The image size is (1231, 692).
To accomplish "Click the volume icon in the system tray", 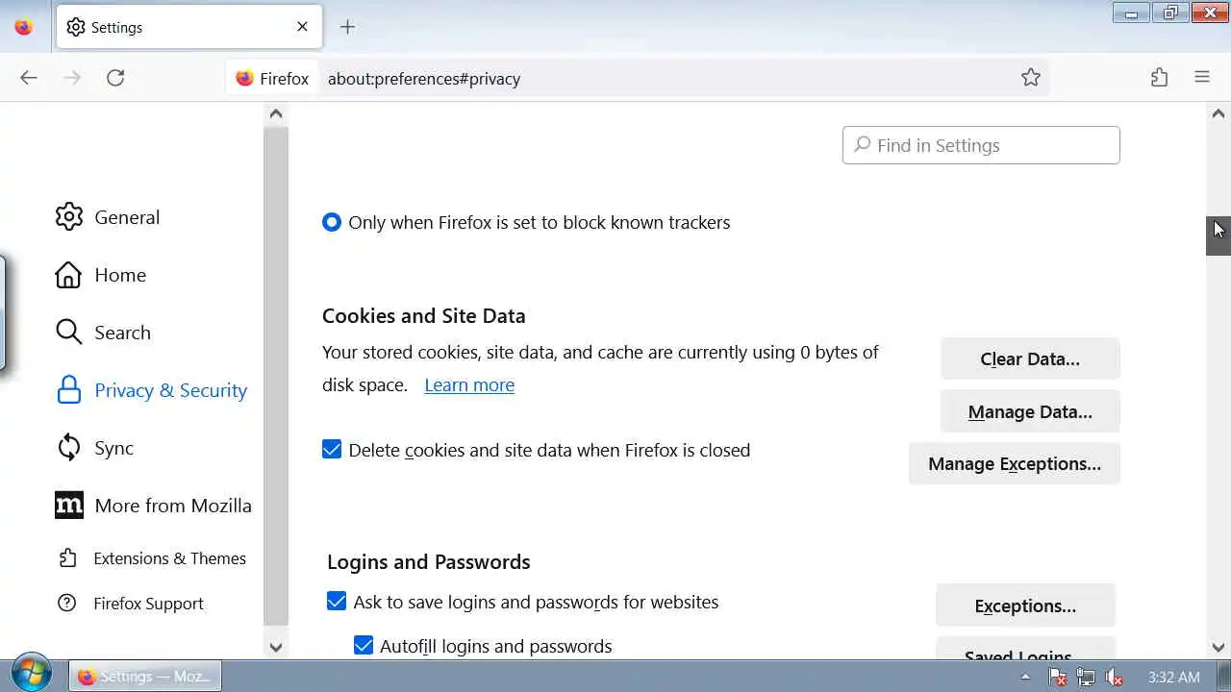I will [x=1114, y=677].
